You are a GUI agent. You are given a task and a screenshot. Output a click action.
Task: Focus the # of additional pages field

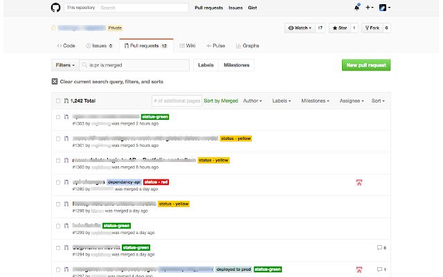coord(177,100)
